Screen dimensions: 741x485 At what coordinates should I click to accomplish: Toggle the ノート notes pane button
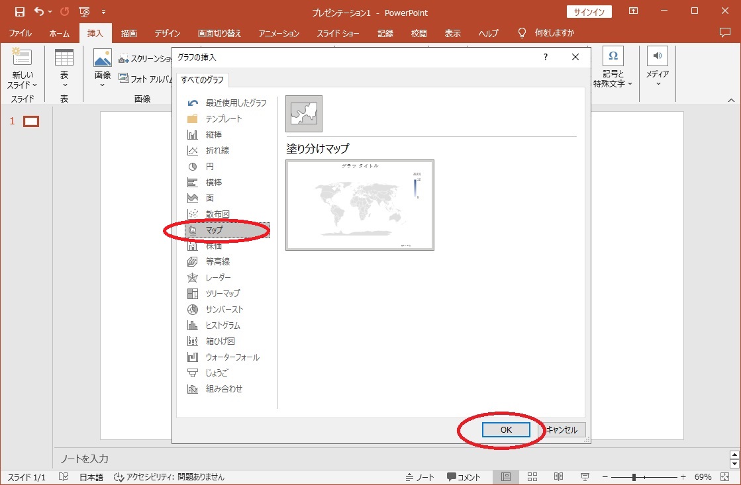(420, 477)
